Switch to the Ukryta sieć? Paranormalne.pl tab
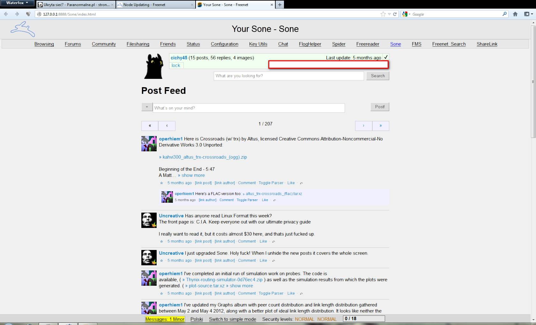 pyautogui.click(x=76, y=5)
